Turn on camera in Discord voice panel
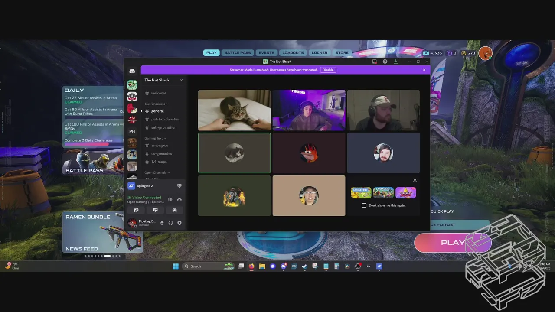The image size is (555, 312). click(136, 210)
